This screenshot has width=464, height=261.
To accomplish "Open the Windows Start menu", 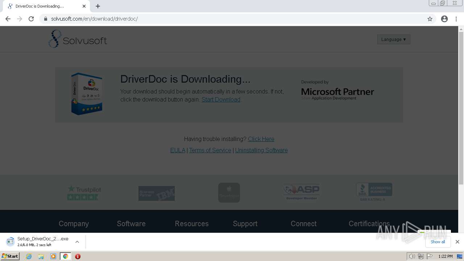I will [10, 256].
